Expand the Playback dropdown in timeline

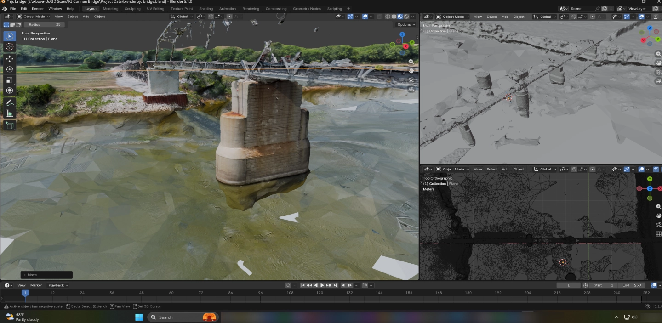[58, 285]
